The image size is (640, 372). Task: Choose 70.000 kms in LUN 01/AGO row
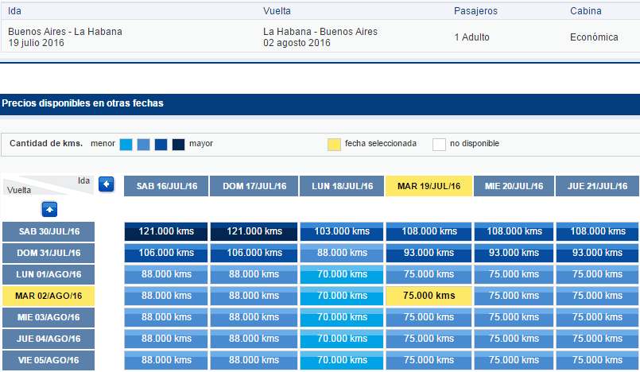point(342,274)
